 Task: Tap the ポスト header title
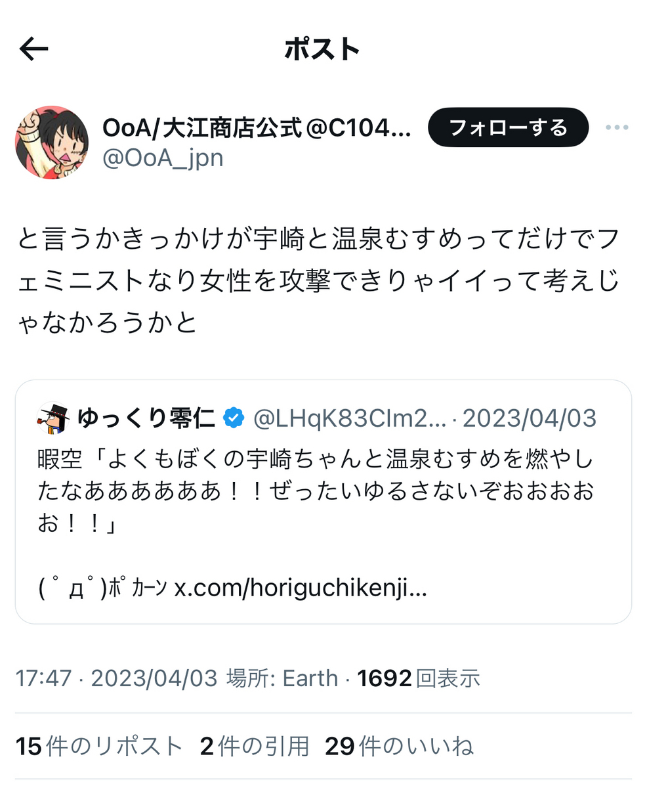323,49
